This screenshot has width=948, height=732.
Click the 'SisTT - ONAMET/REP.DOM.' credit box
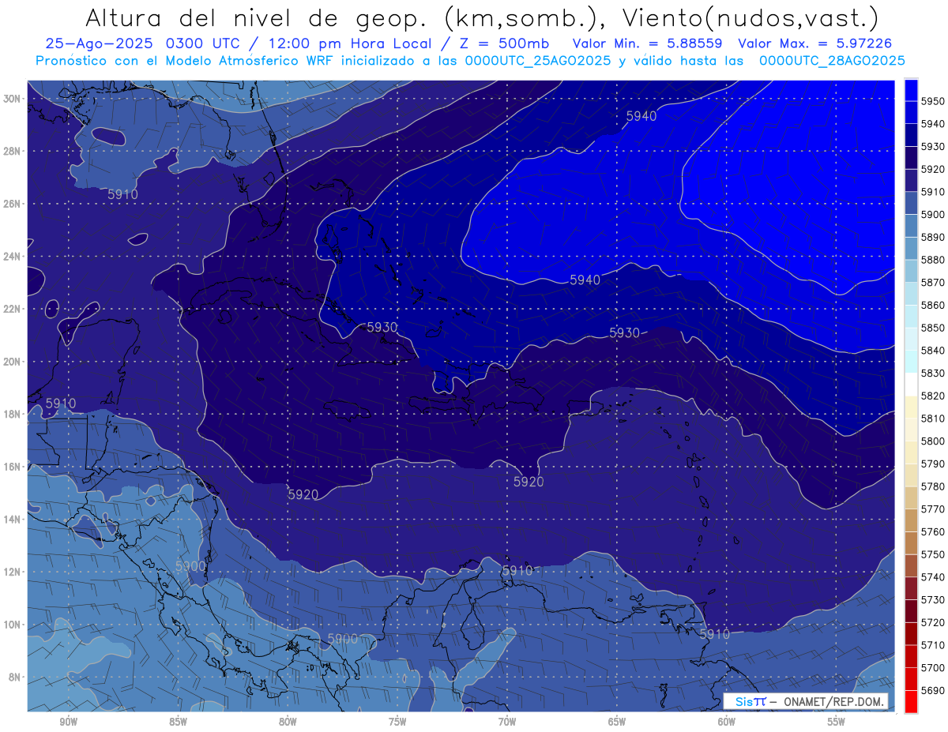805,701
